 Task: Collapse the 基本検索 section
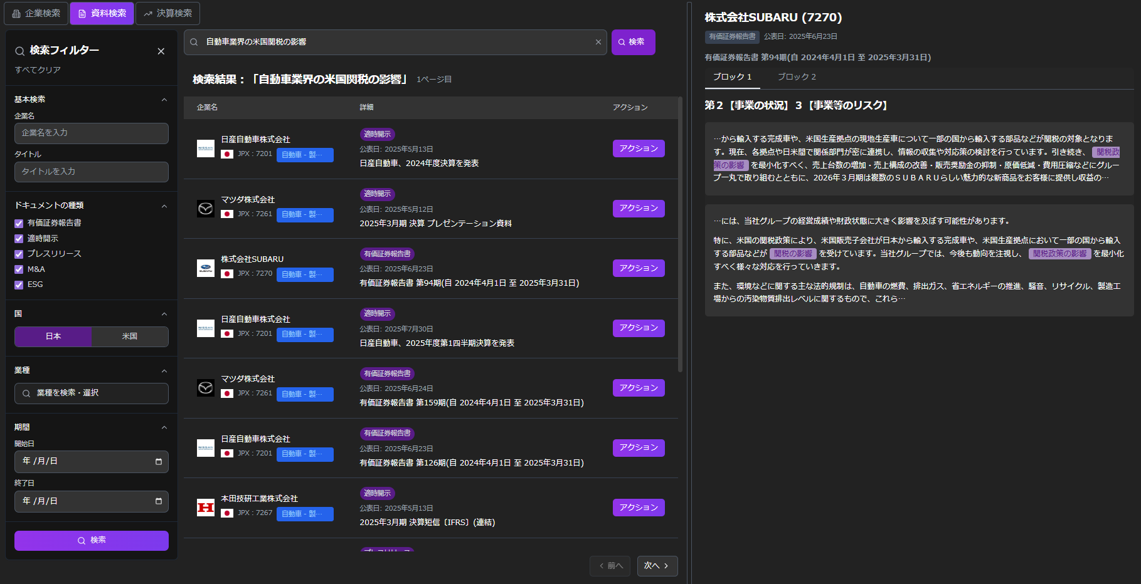pos(164,100)
